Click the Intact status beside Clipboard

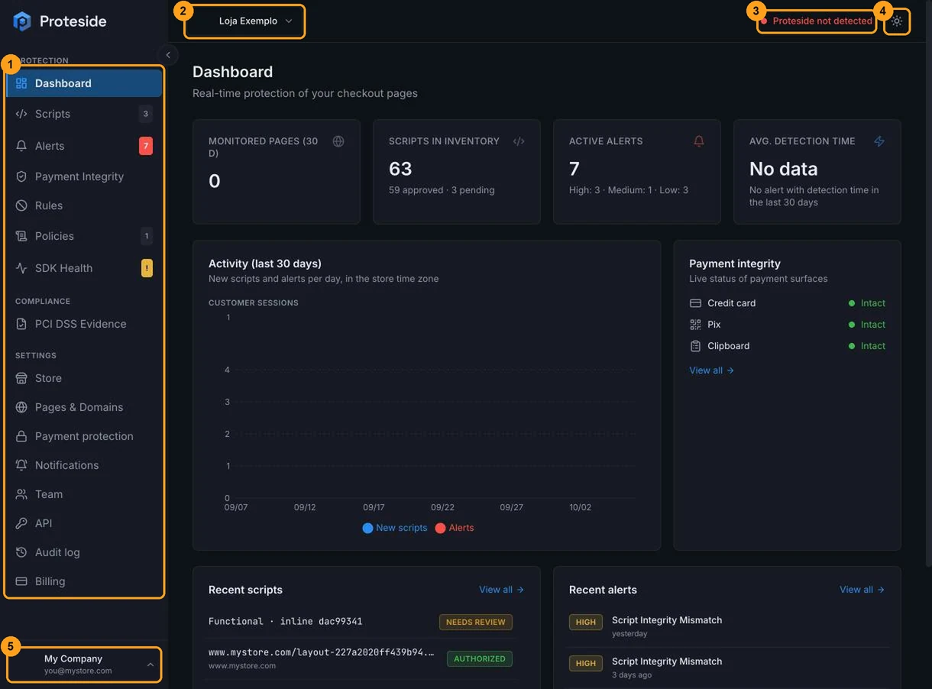(867, 346)
